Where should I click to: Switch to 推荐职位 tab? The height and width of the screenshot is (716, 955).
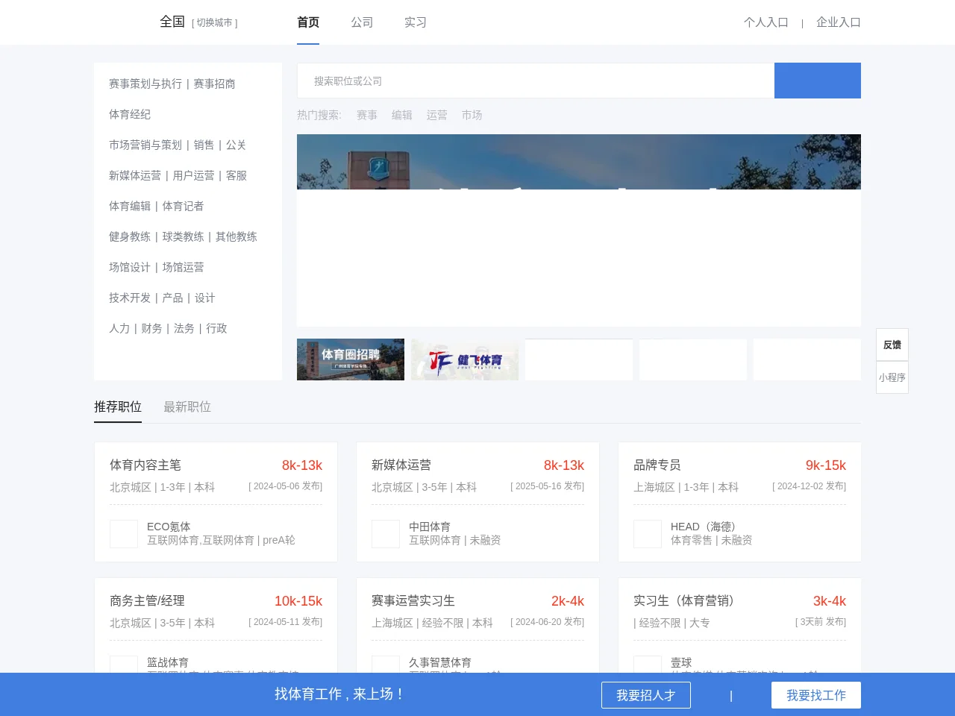(x=118, y=407)
